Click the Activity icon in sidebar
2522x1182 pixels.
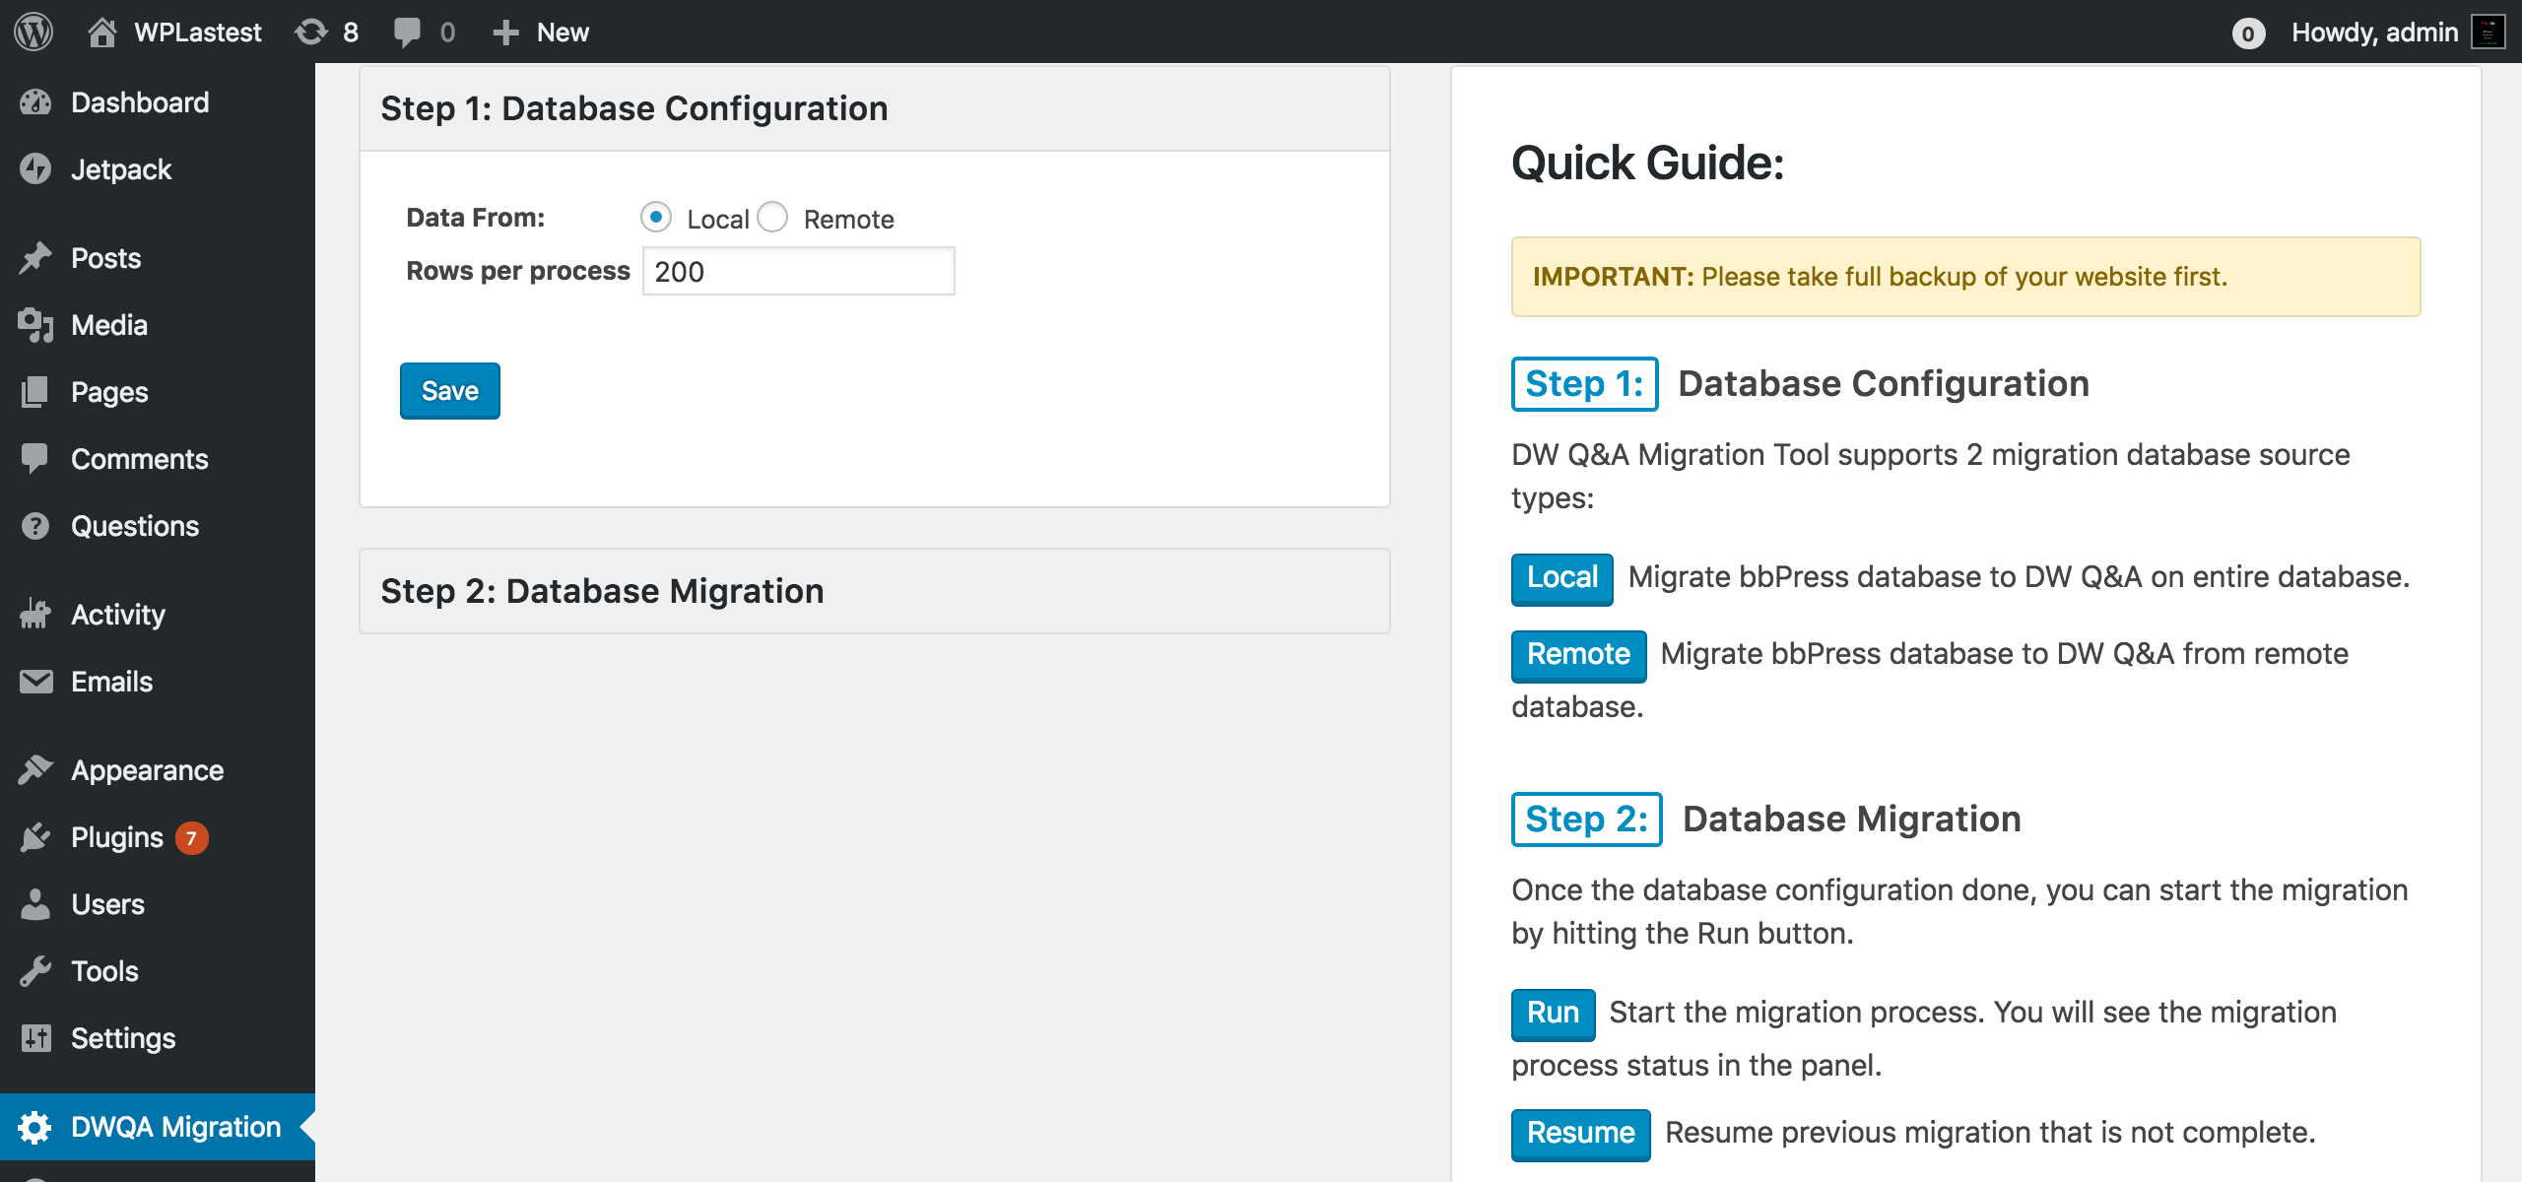[35, 615]
